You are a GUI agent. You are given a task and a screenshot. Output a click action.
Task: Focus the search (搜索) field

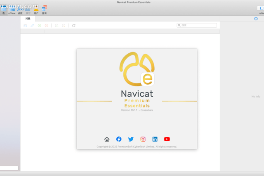197,25
